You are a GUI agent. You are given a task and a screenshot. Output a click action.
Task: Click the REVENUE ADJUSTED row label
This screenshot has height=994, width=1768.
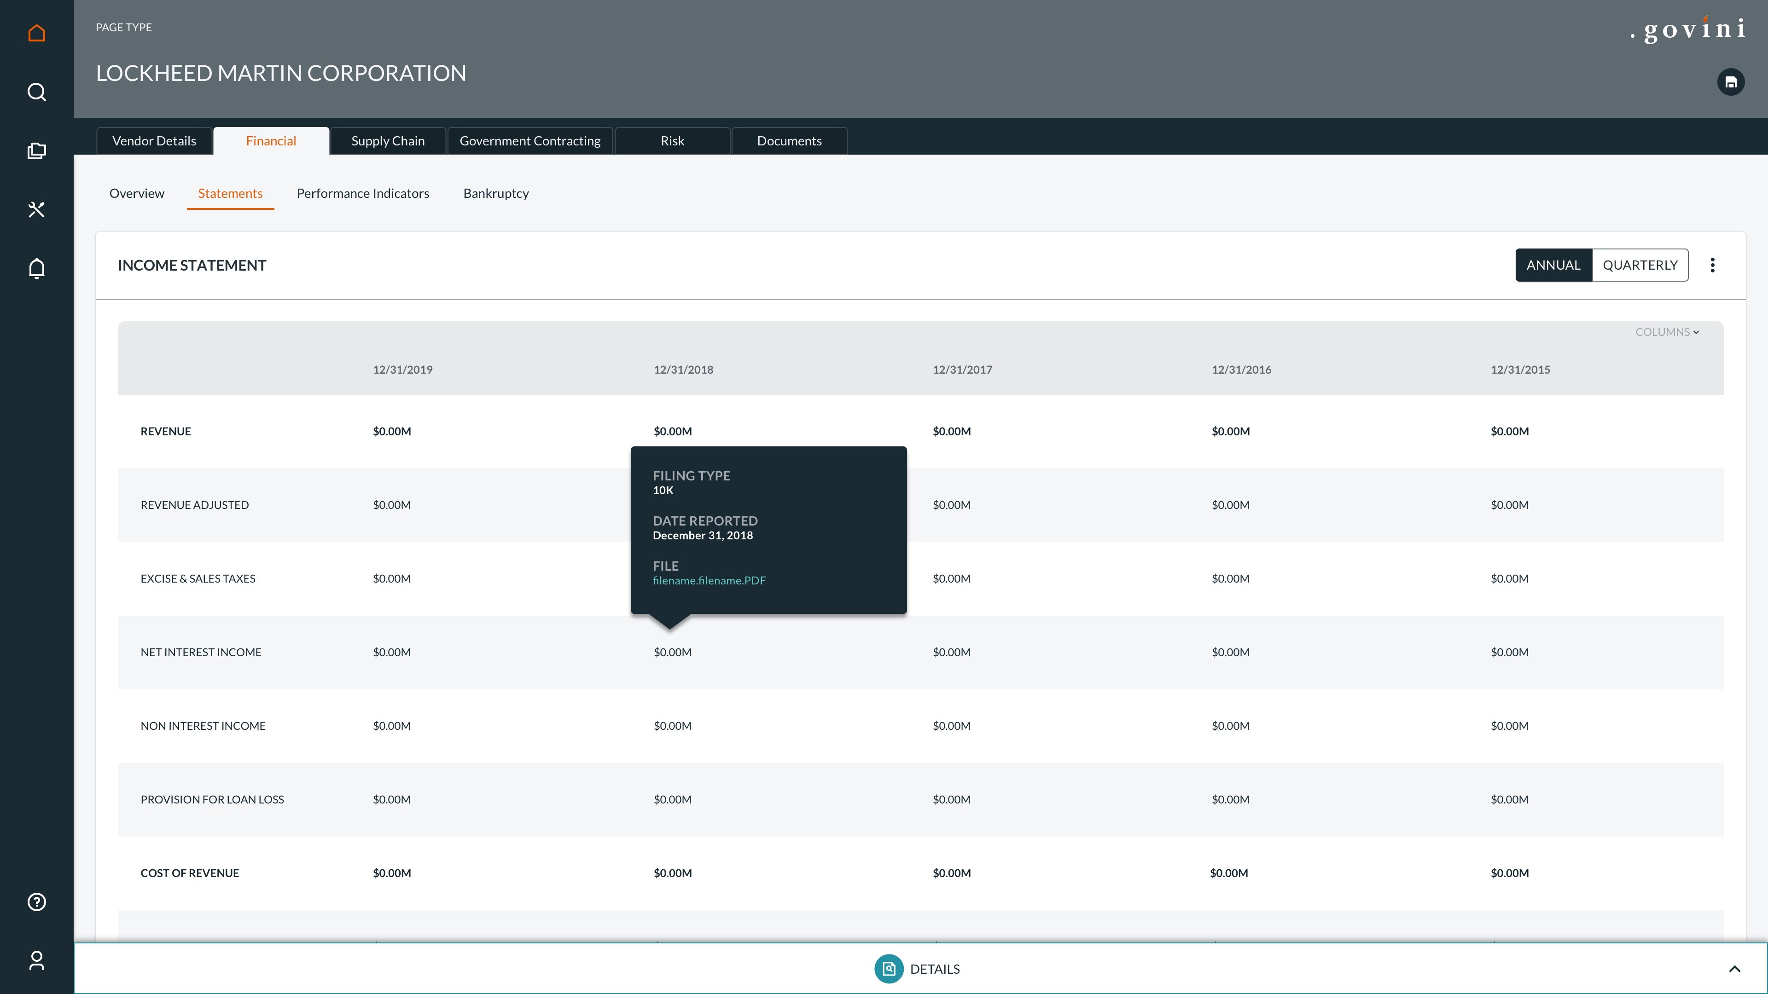[194, 505]
